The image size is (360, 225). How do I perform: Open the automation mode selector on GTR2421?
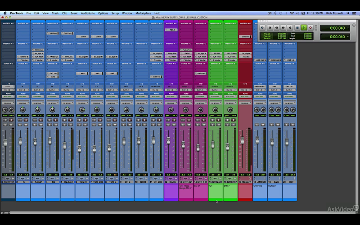point(216,96)
